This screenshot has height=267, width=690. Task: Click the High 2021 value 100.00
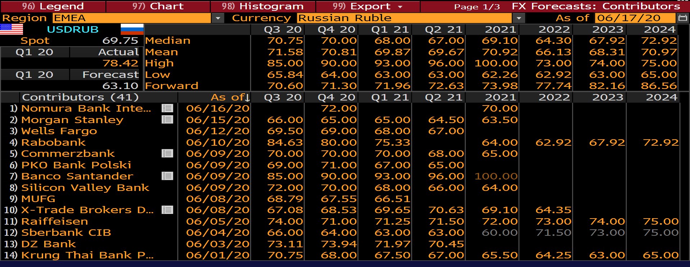pyautogui.click(x=496, y=63)
